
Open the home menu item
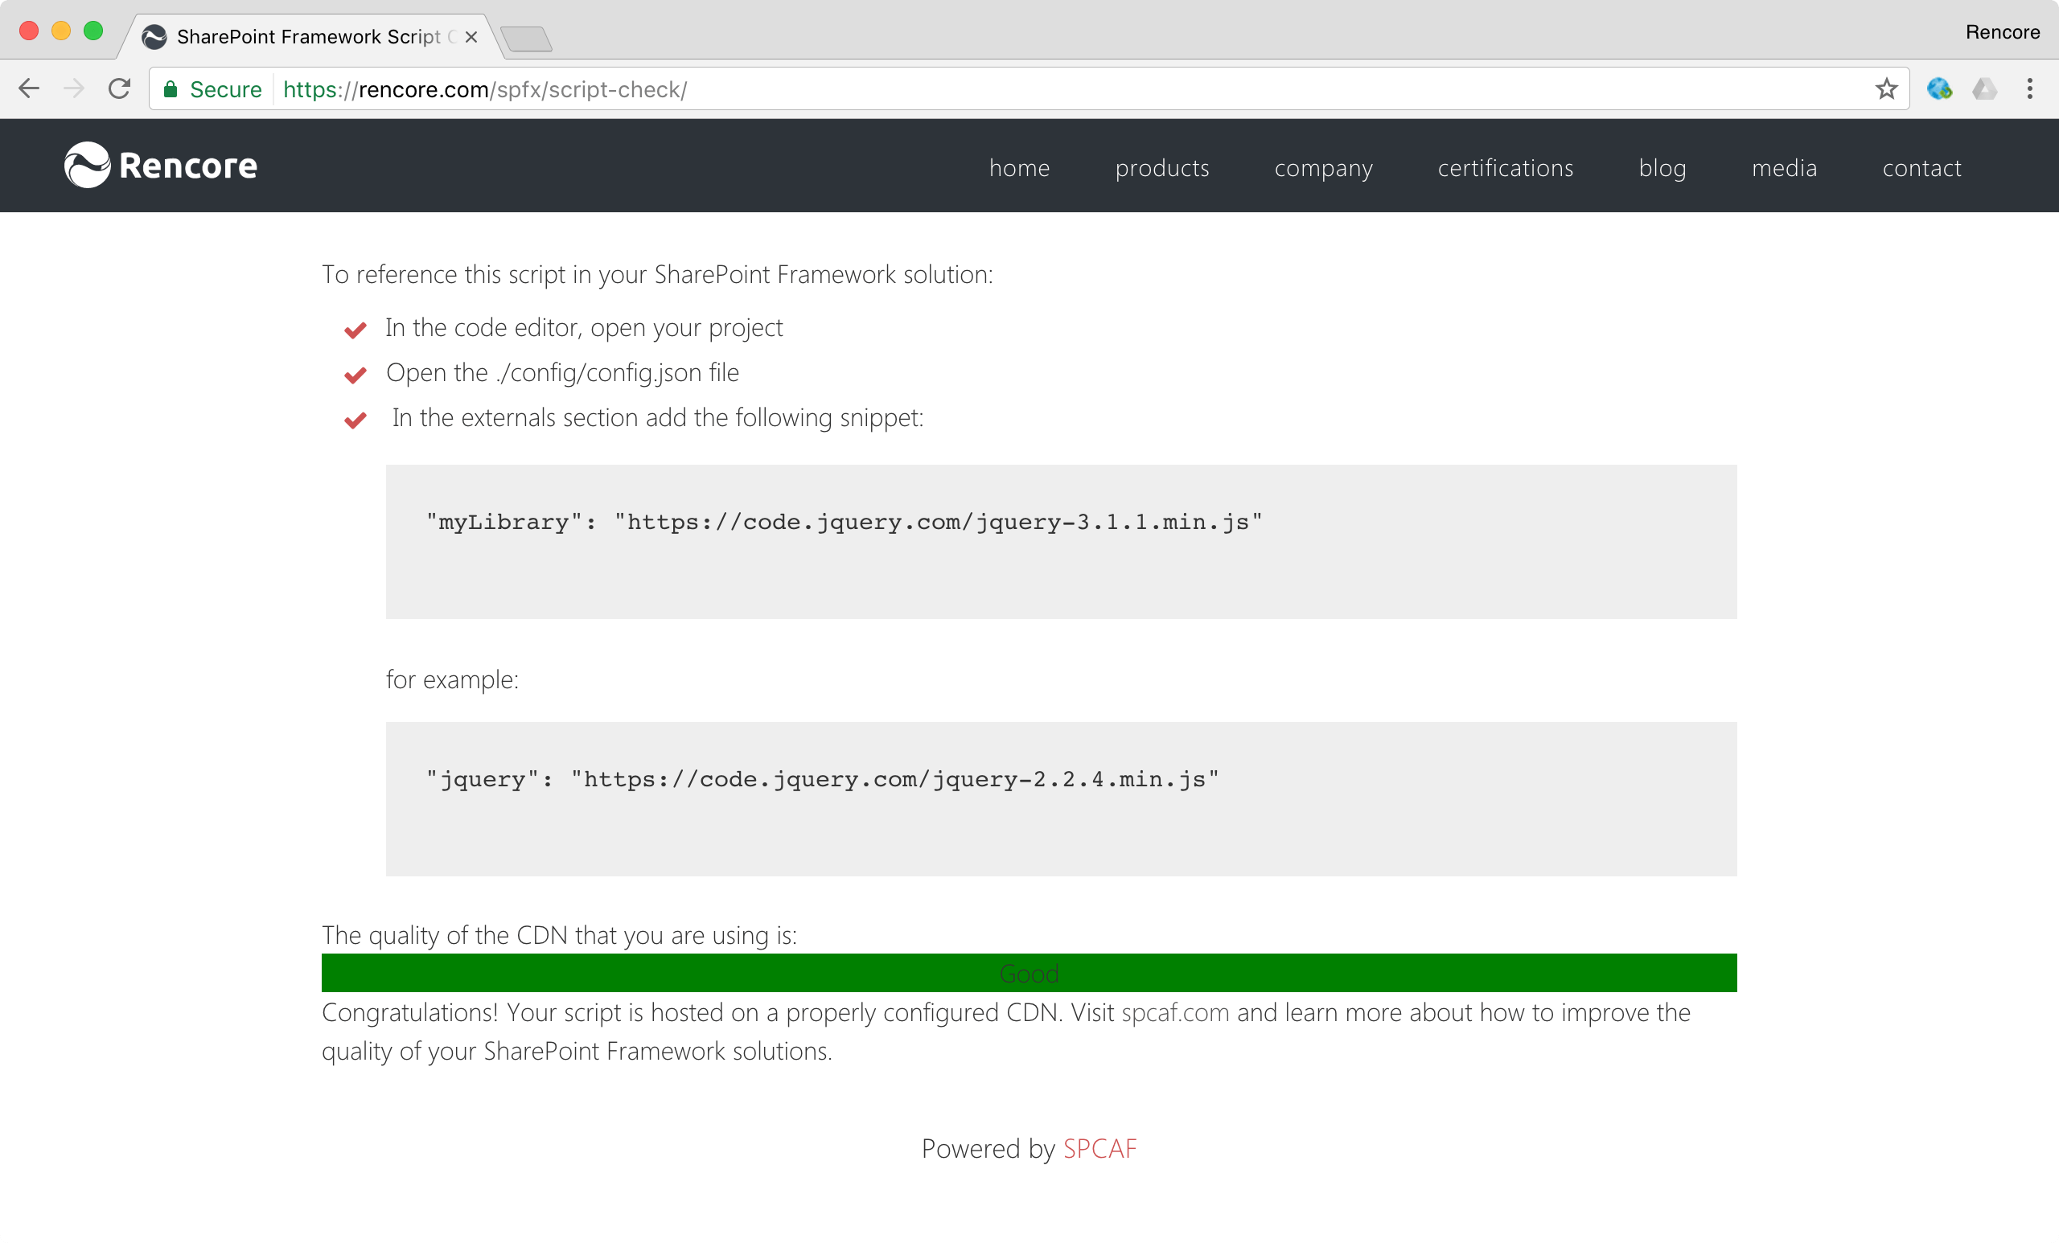click(x=1020, y=168)
